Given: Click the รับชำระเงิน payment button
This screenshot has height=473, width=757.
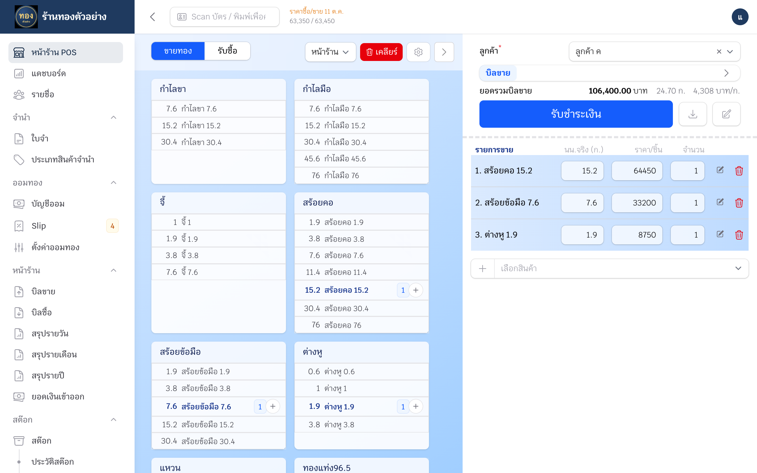Looking at the screenshot, I should [x=576, y=114].
